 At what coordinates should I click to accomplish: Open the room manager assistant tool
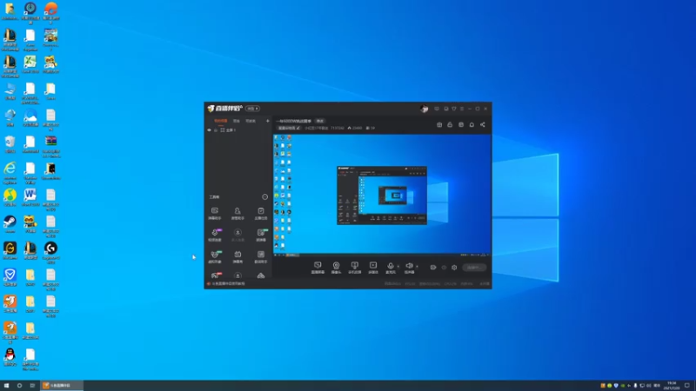(x=238, y=213)
